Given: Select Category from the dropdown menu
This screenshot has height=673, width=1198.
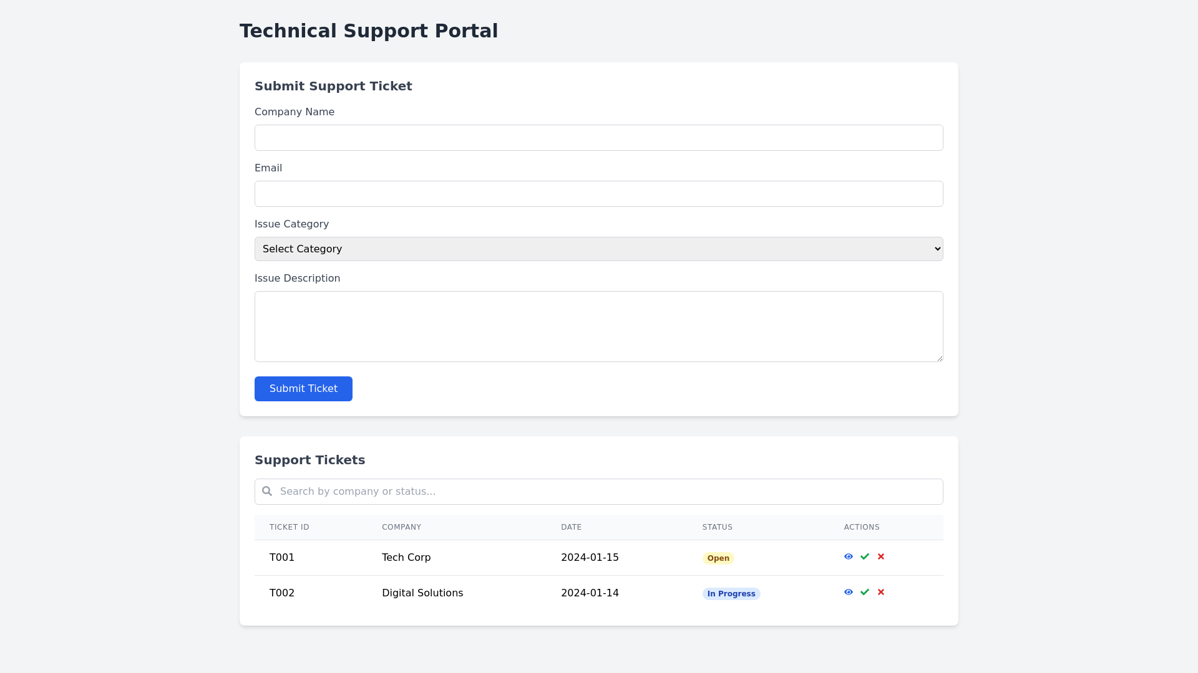Looking at the screenshot, I should pyautogui.click(x=598, y=249).
